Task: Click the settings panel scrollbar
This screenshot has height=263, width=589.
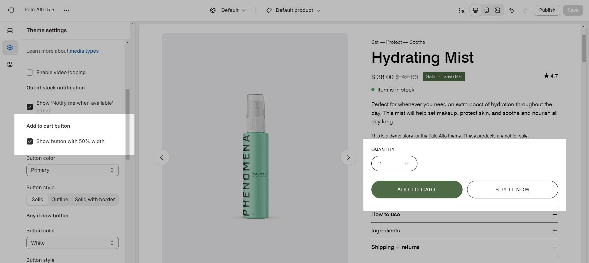Action: coord(127,124)
